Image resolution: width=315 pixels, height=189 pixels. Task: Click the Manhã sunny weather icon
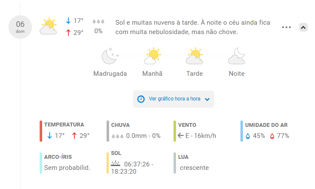click(x=152, y=56)
